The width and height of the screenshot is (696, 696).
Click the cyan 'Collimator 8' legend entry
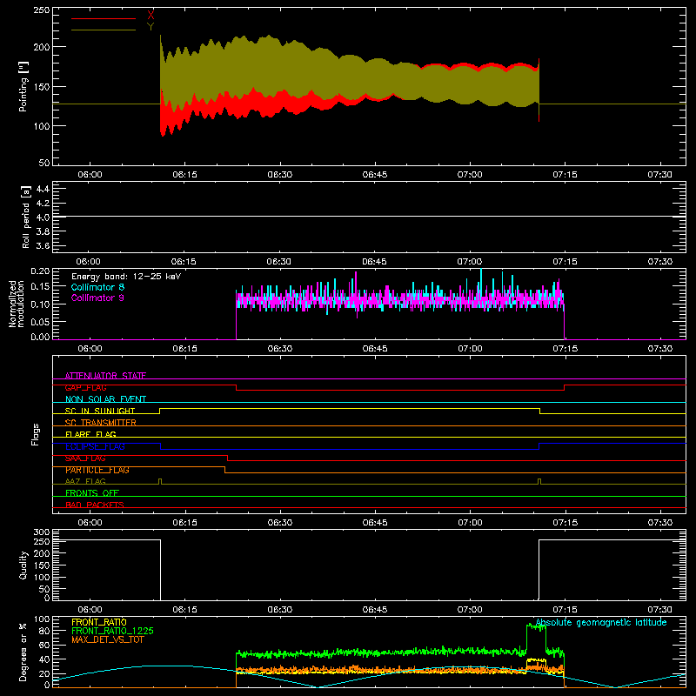coord(97,287)
